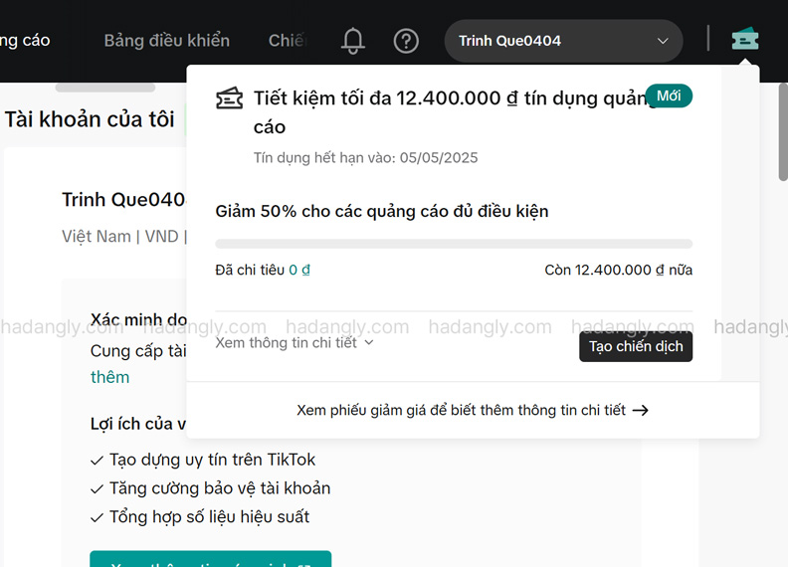Click the checkmark beside 'Tạo dựng uy tín trên TikTok'

(97, 461)
